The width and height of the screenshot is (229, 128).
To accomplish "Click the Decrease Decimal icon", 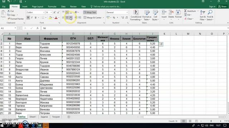I will pyautogui.click(x=126, y=17).
